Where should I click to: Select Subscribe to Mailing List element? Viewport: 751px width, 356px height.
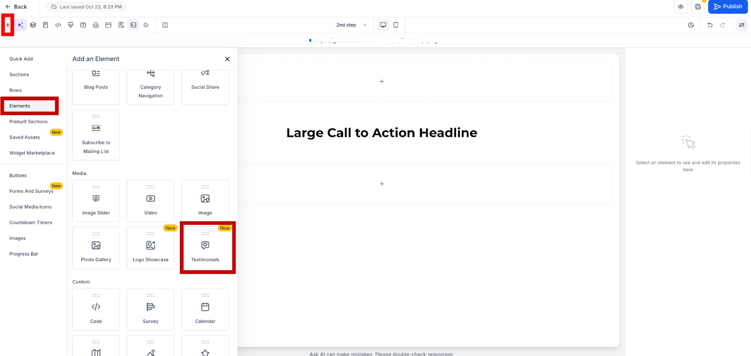coord(96,135)
